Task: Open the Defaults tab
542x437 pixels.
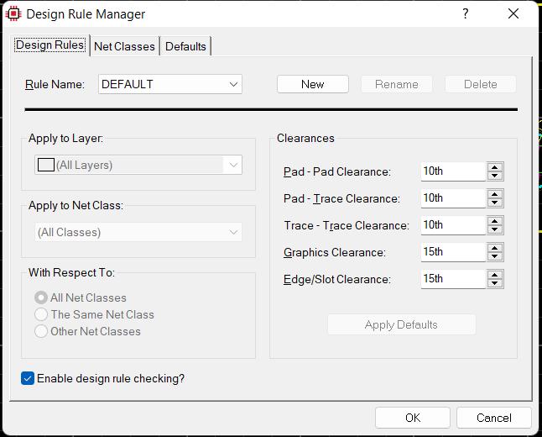Action: (185, 46)
